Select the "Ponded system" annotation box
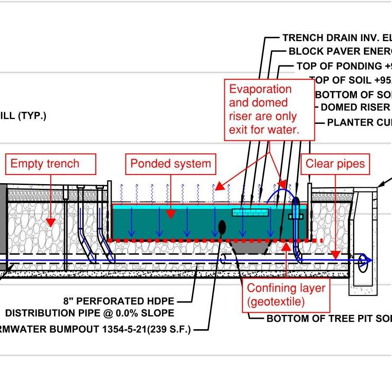392x392 pixels. (171, 164)
